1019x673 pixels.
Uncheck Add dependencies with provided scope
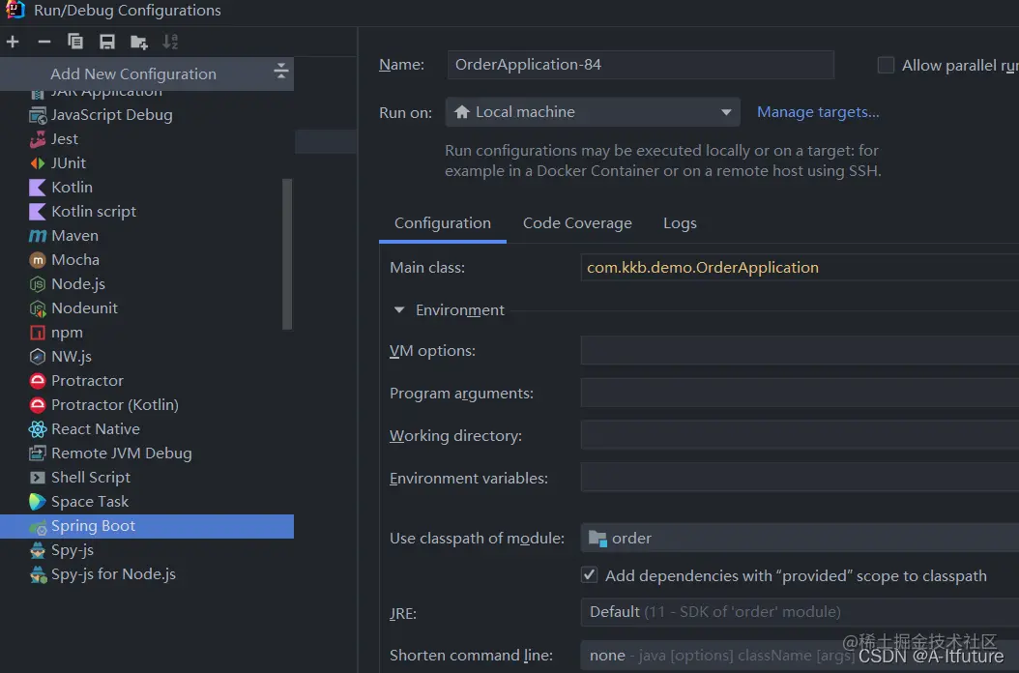[x=589, y=574]
